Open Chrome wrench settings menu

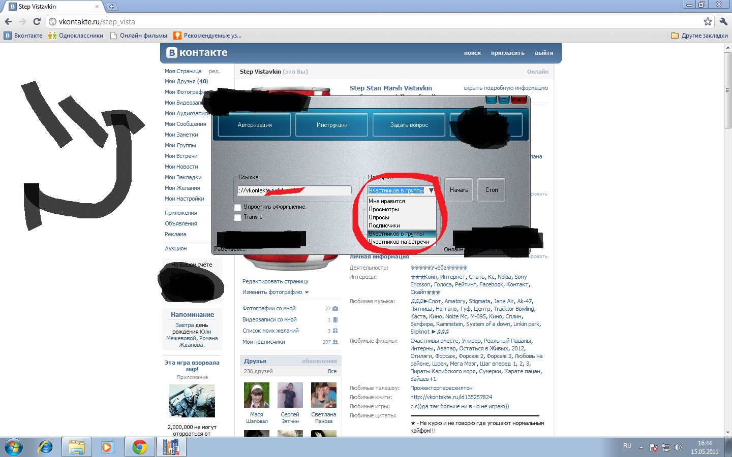pyautogui.click(x=723, y=21)
